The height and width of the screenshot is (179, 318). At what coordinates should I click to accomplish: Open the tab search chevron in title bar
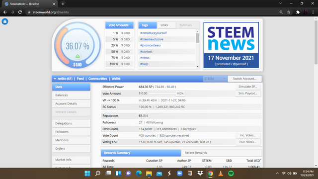[280, 3]
